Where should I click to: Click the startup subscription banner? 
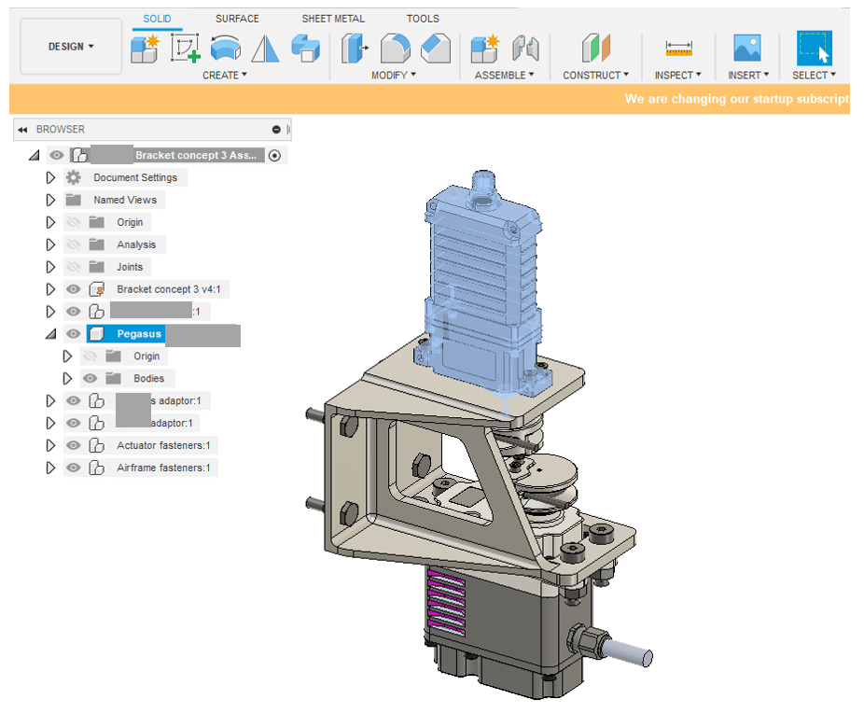pos(430,99)
